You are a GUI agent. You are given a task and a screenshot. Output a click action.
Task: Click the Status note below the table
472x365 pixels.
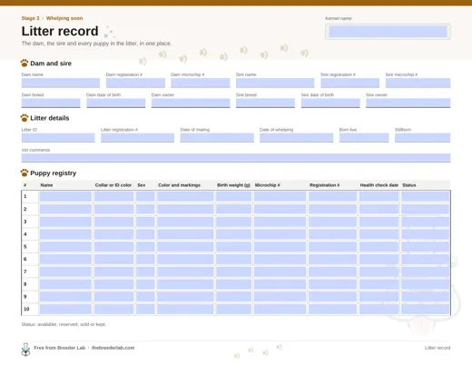pos(64,324)
